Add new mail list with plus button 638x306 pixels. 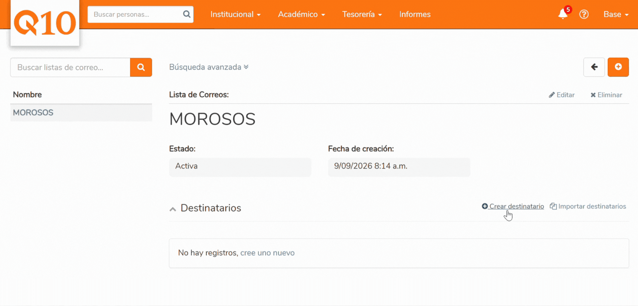point(618,67)
